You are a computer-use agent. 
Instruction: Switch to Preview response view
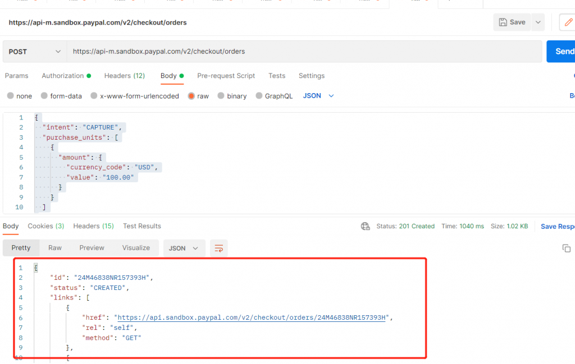[x=92, y=248]
